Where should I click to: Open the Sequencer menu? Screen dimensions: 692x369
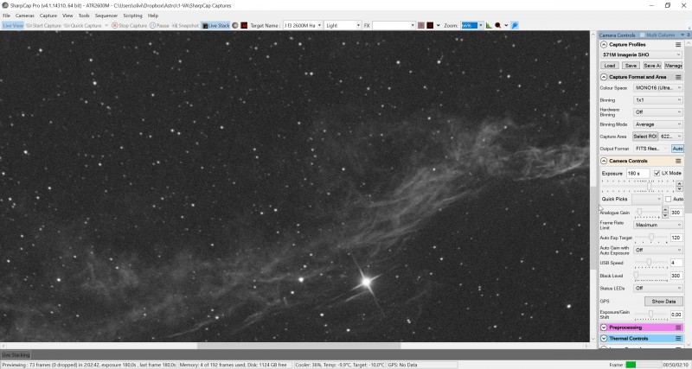[106, 16]
